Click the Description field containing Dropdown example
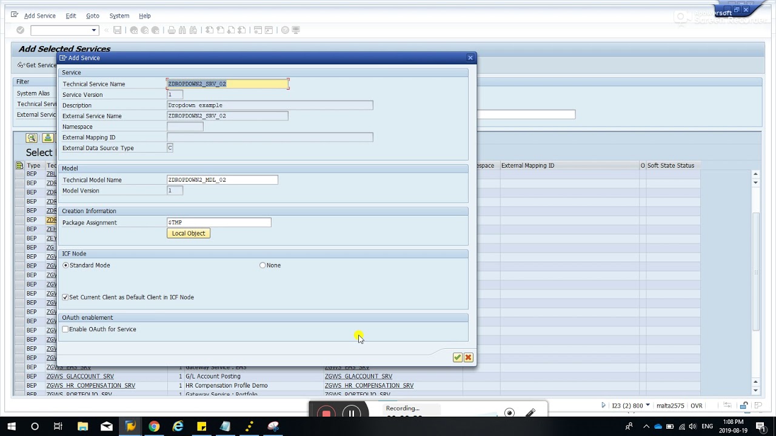The image size is (776, 436). click(270, 105)
